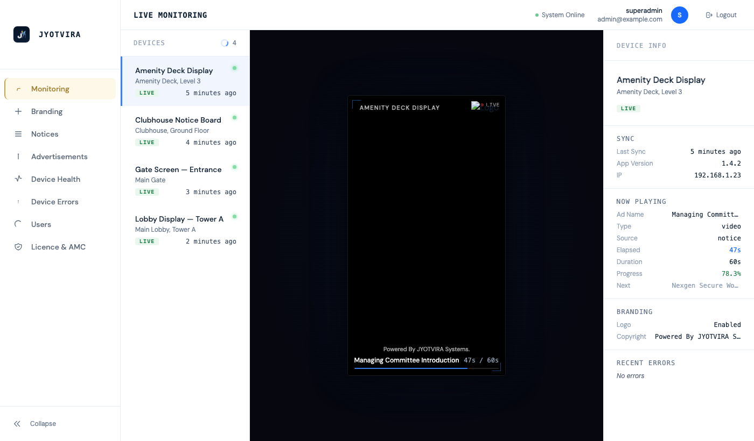Click the Gate Screen green status dot
Screen dimensions: 754x441
tap(234, 167)
